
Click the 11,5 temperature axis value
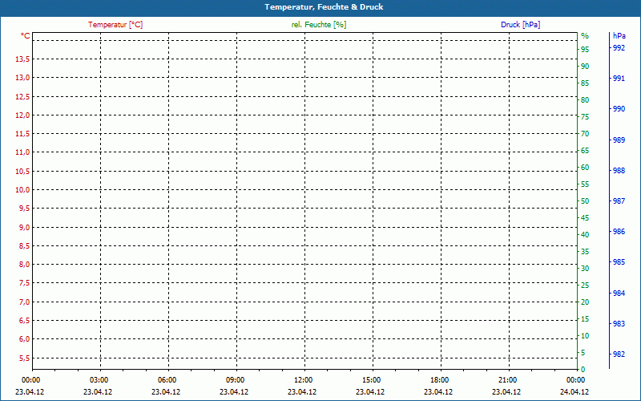[22, 134]
